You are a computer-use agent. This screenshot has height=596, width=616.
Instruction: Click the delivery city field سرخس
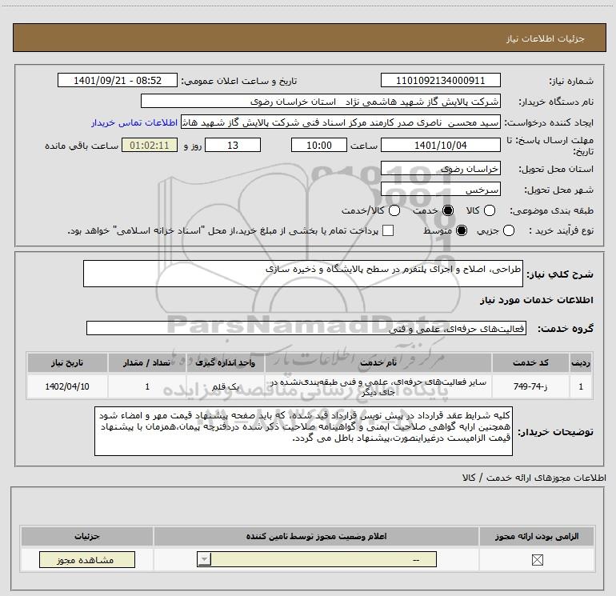pyautogui.click(x=440, y=190)
